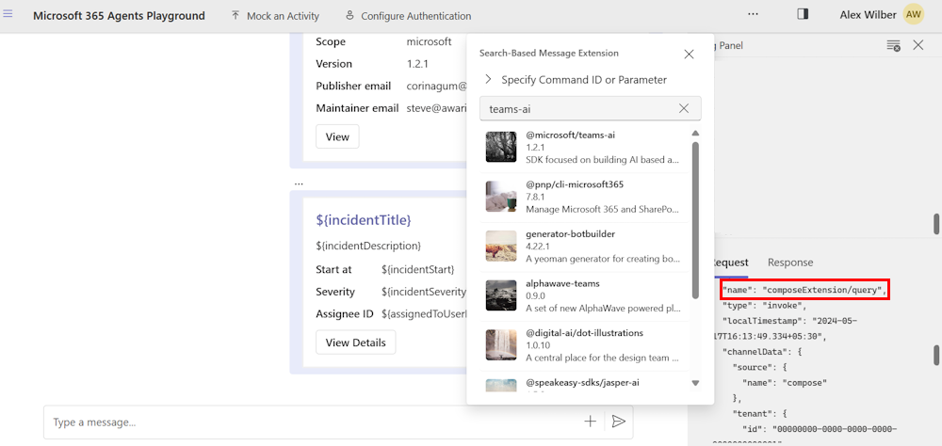Click the View Details button
Viewport: 942px width, 446px height.
[x=356, y=342]
